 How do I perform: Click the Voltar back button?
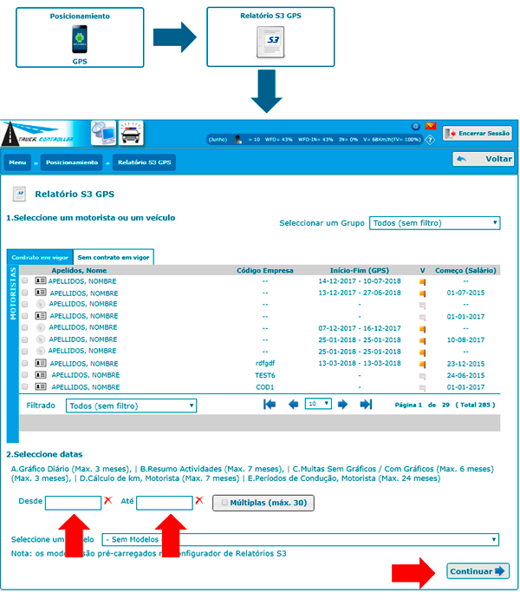click(484, 159)
